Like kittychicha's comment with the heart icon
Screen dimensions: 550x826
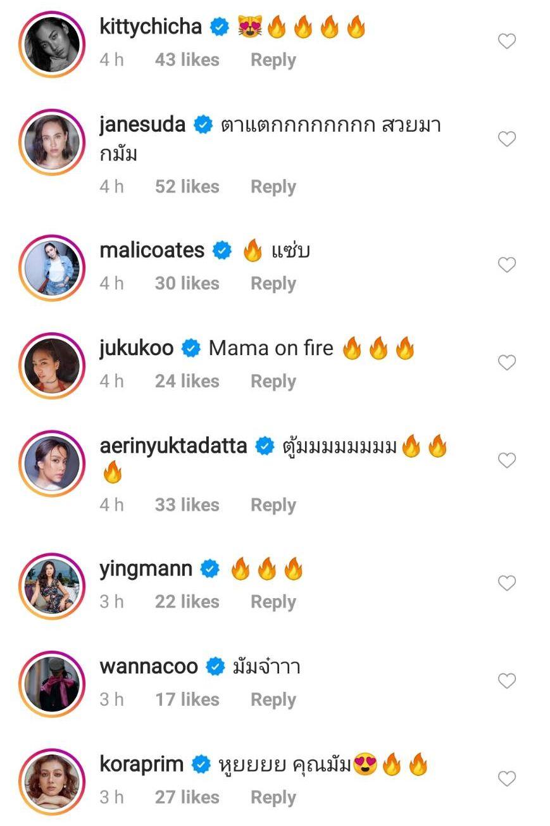tap(507, 42)
